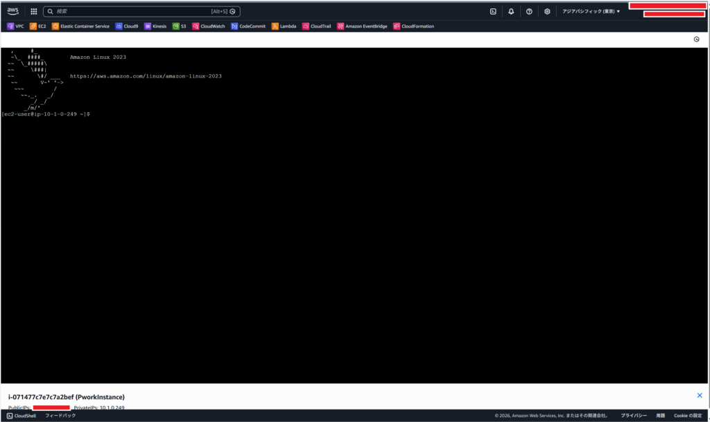Launch CloudShell from the top bar icon
Image resolution: width=710 pixels, height=422 pixels.
pyautogui.click(x=493, y=11)
